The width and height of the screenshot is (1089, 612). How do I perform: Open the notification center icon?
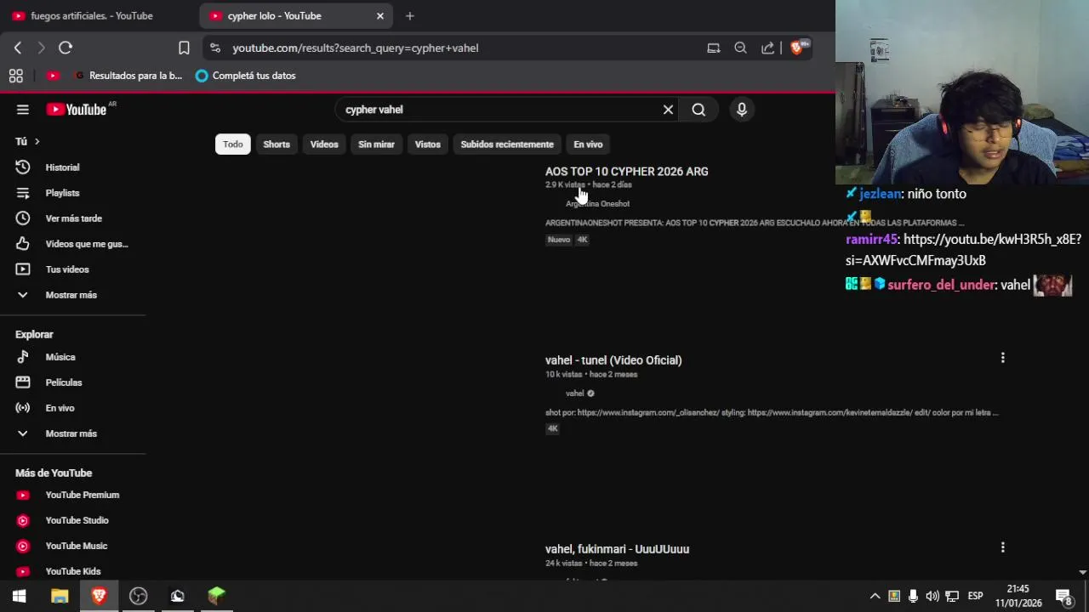pyautogui.click(x=1063, y=596)
